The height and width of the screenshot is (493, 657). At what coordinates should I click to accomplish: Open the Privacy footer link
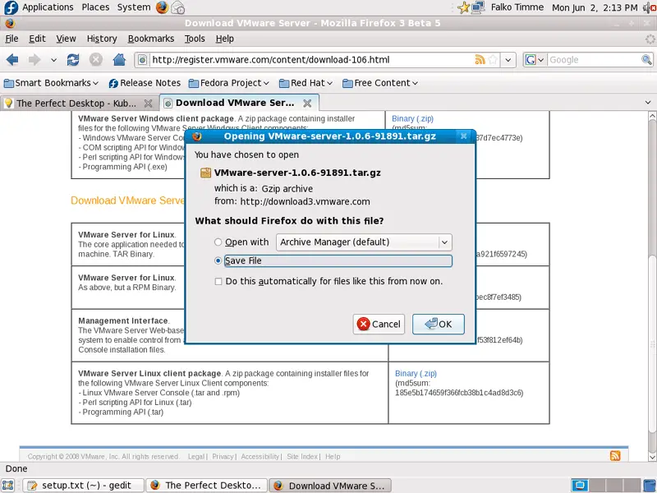coord(222,457)
